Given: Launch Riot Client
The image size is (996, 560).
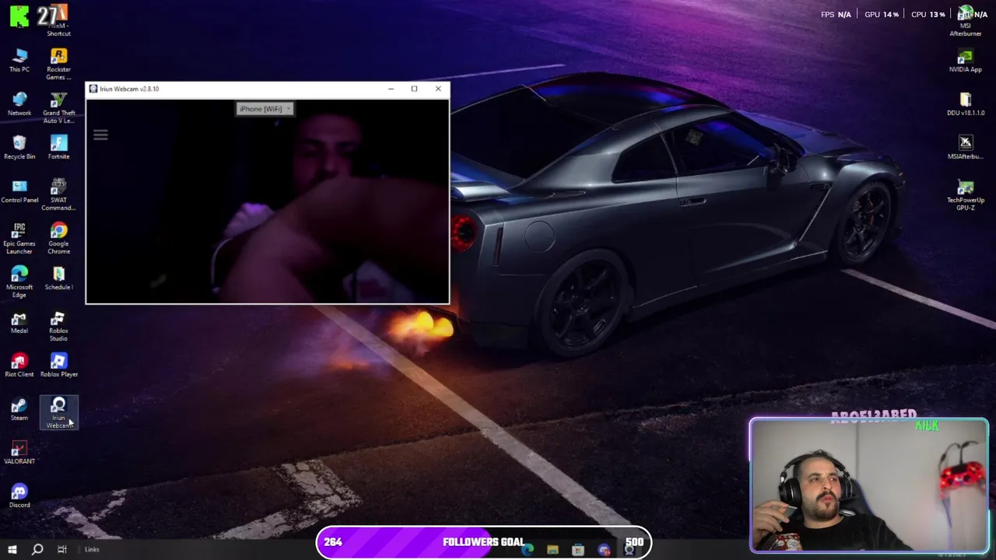Looking at the screenshot, I should point(19,365).
